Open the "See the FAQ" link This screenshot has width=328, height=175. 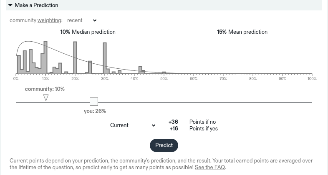[x=210, y=167]
